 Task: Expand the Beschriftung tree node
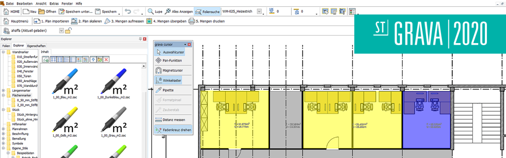coord(4,134)
